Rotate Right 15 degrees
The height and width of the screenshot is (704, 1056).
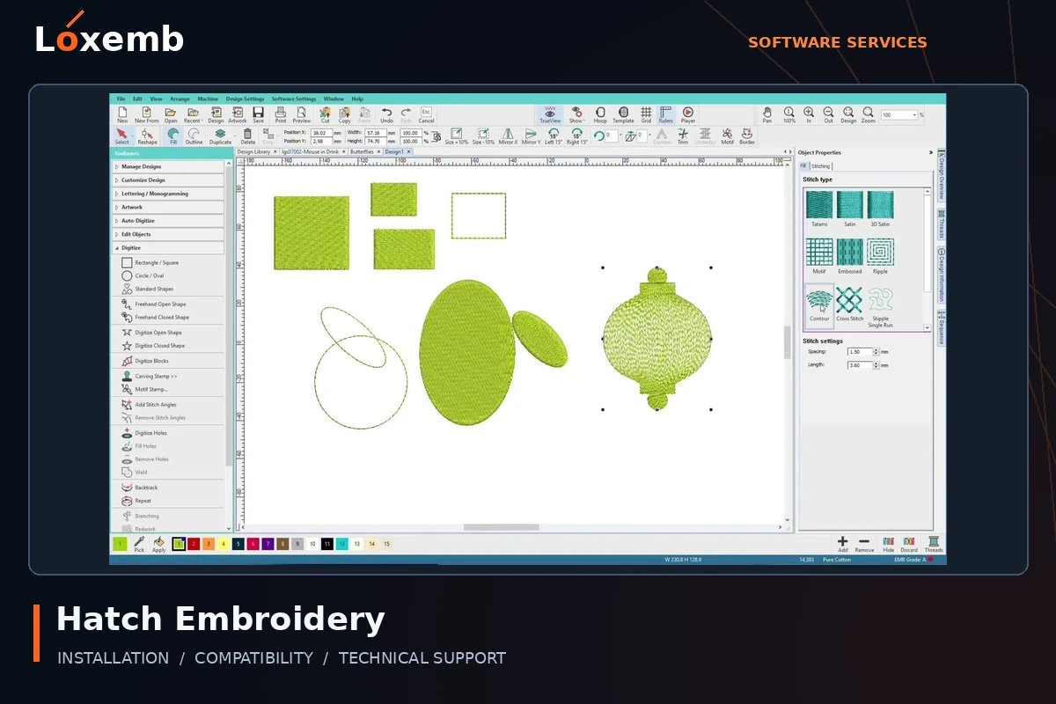[x=577, y=136]
